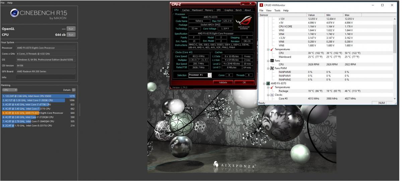This screenshot has height=181, width=402.
Task: Open HWMonitor Help menu
Action: pyautogui.click(x=286, y=10)
